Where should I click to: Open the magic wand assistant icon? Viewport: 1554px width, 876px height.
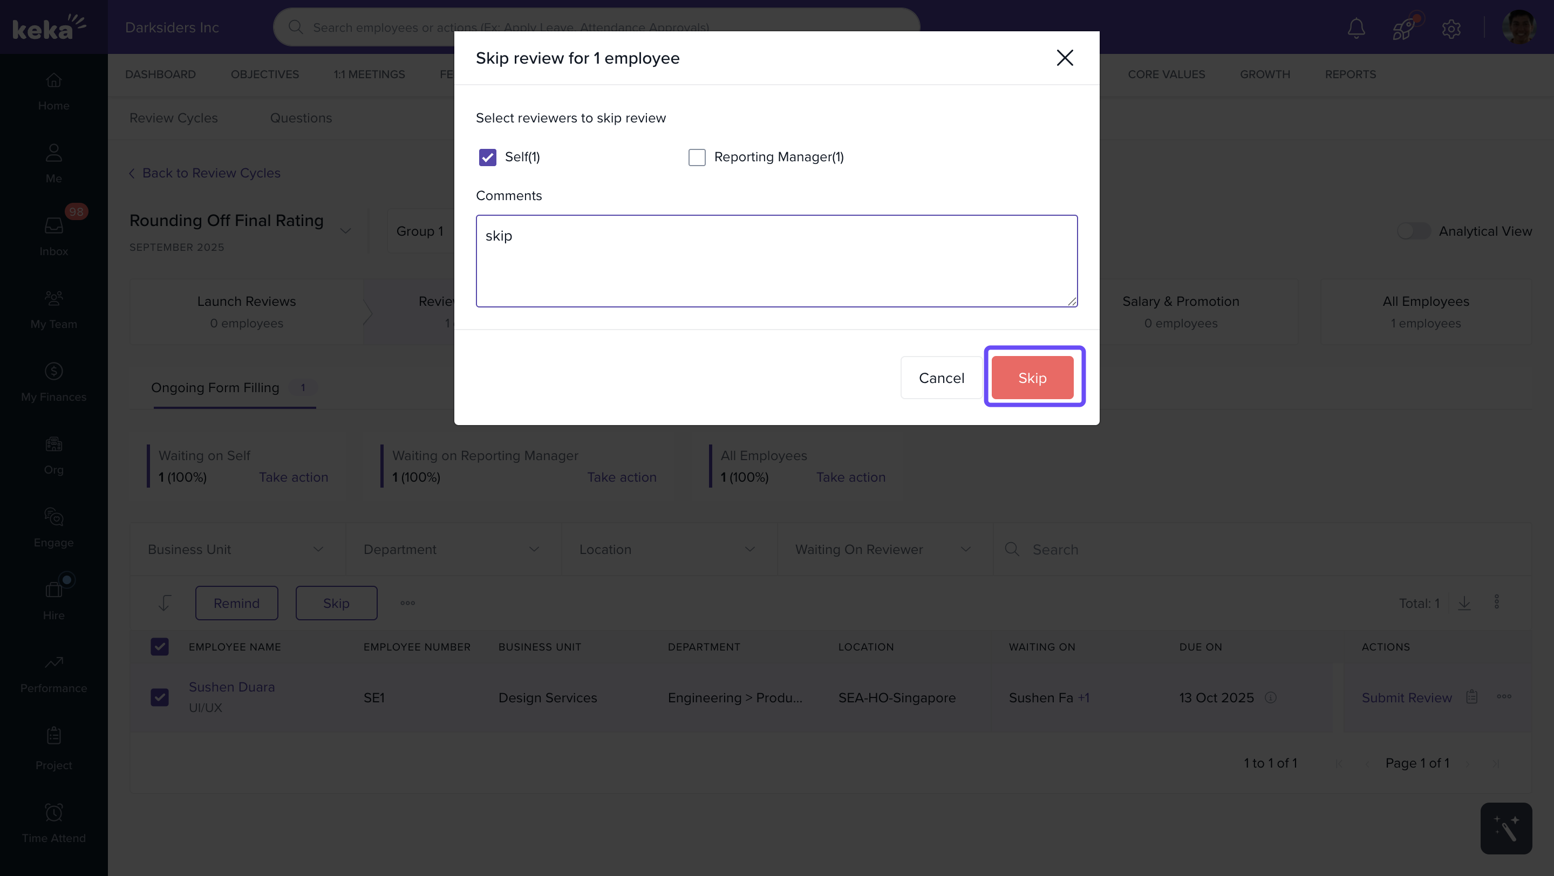click(1506, 828)
